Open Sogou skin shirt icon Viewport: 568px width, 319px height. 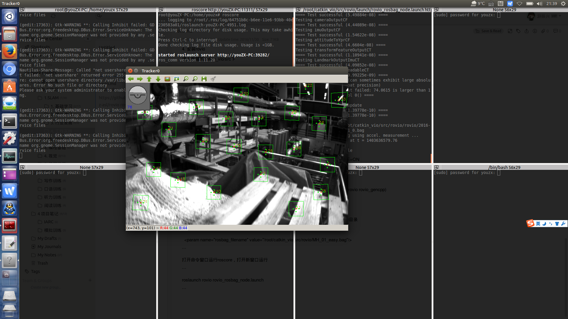[x=557, y=224]
